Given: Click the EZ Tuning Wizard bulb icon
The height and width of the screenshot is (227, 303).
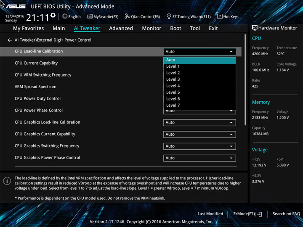Looking at the screenshot, I should pyautogui.click(x=169, y=16).
